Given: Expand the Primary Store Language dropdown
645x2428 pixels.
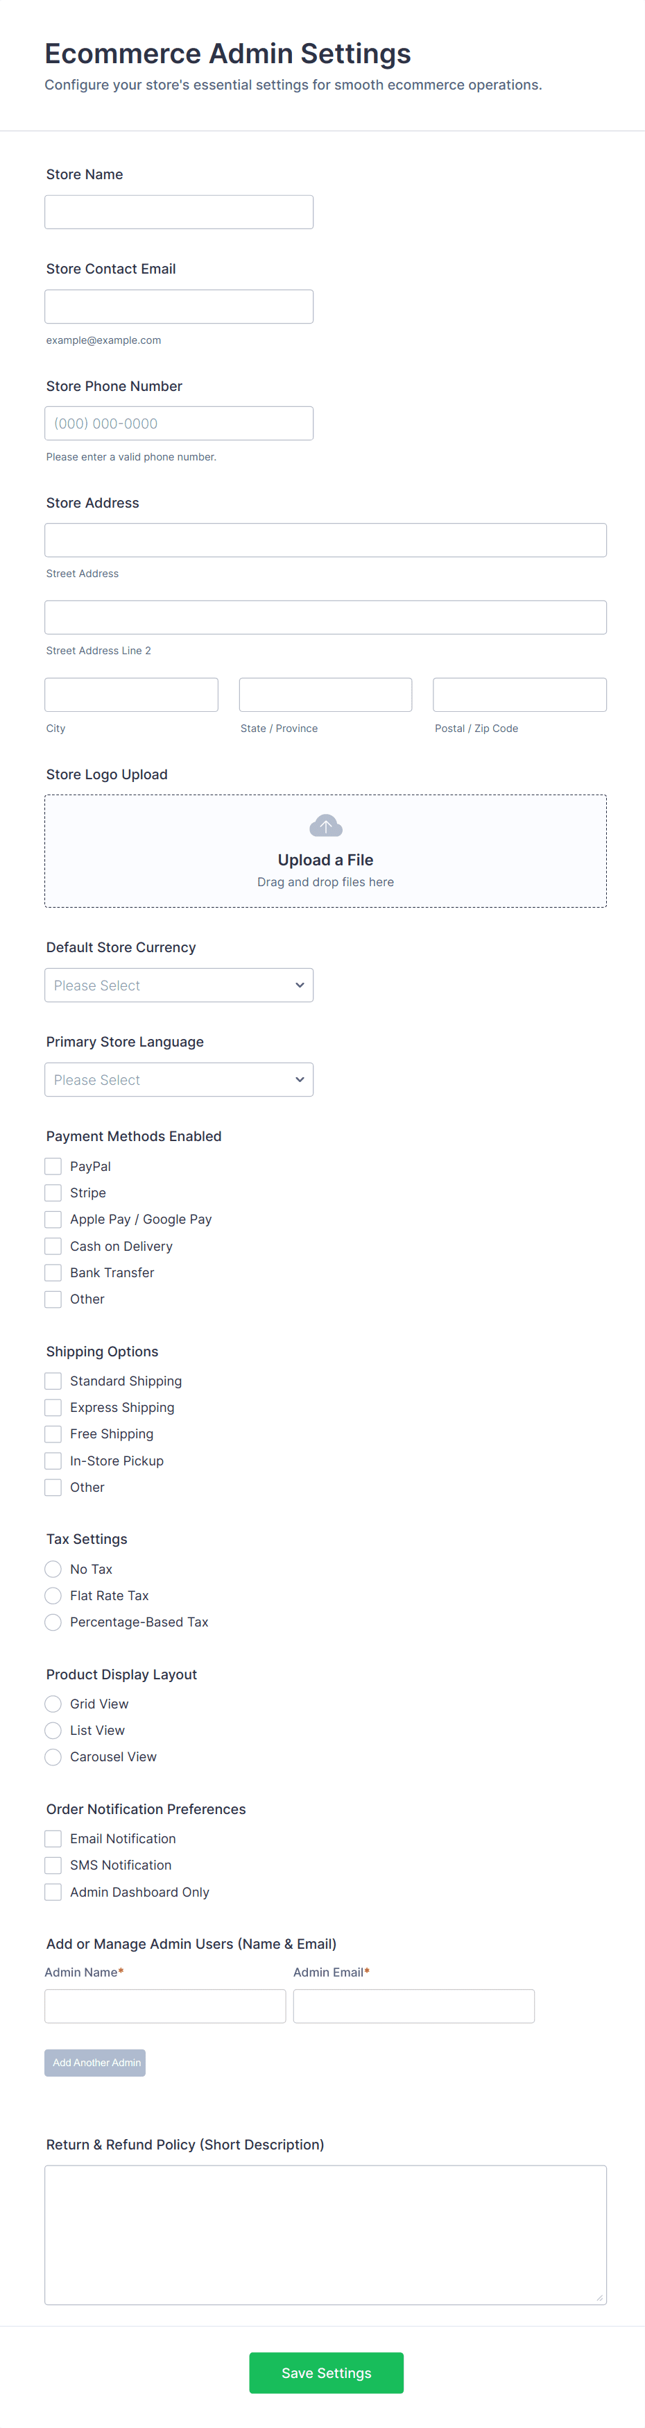Looking at the screenshot, I should (179, 1079).
